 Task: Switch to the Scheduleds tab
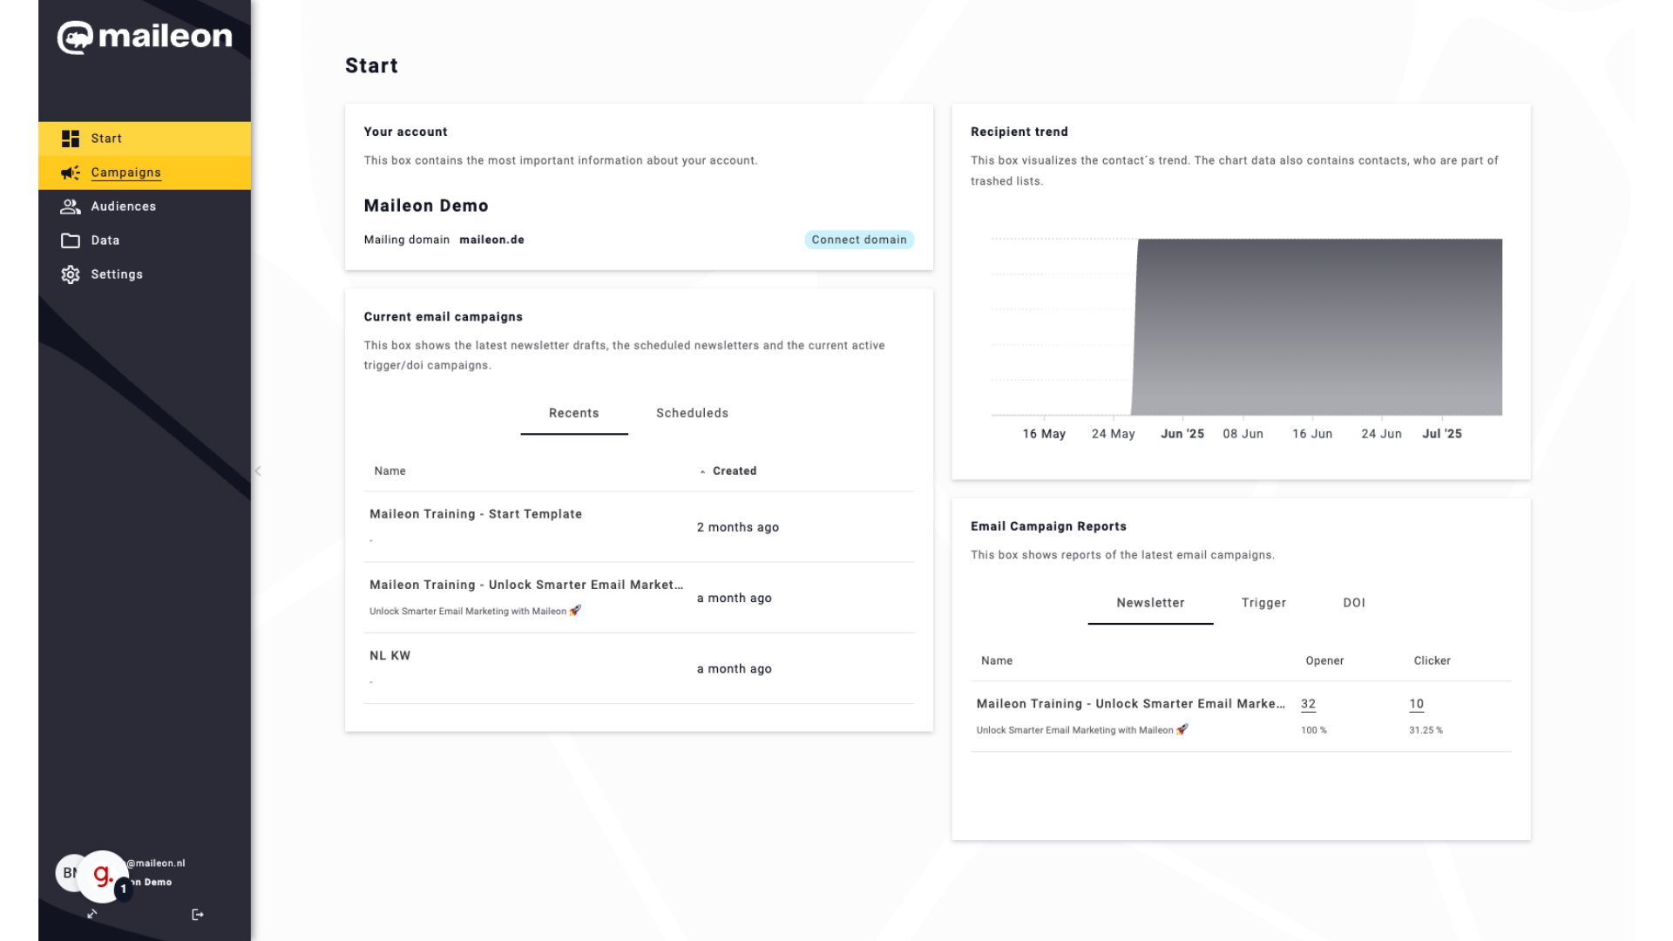click(x=692, y=413)
